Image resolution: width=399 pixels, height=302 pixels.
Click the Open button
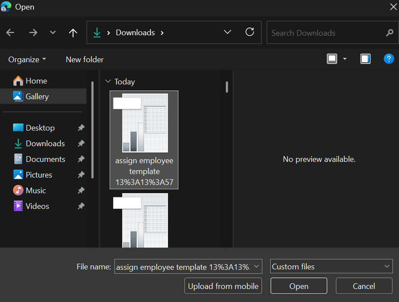tap(299, 286)
